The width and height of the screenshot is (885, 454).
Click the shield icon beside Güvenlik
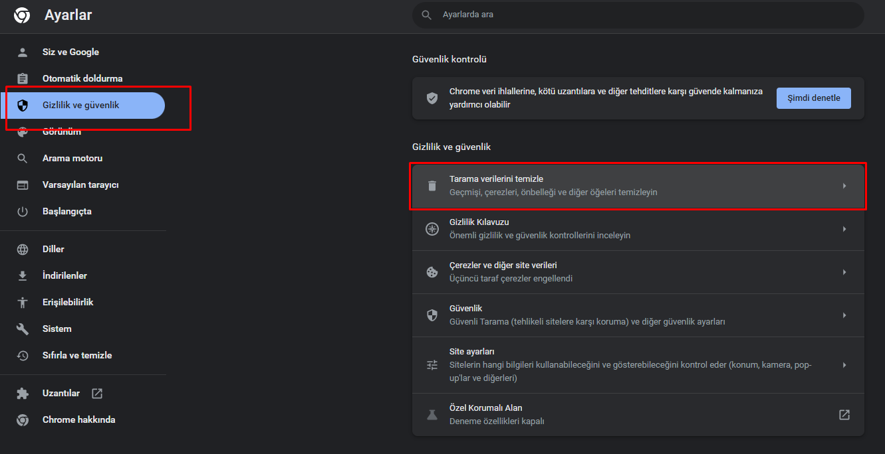[432, 315]
